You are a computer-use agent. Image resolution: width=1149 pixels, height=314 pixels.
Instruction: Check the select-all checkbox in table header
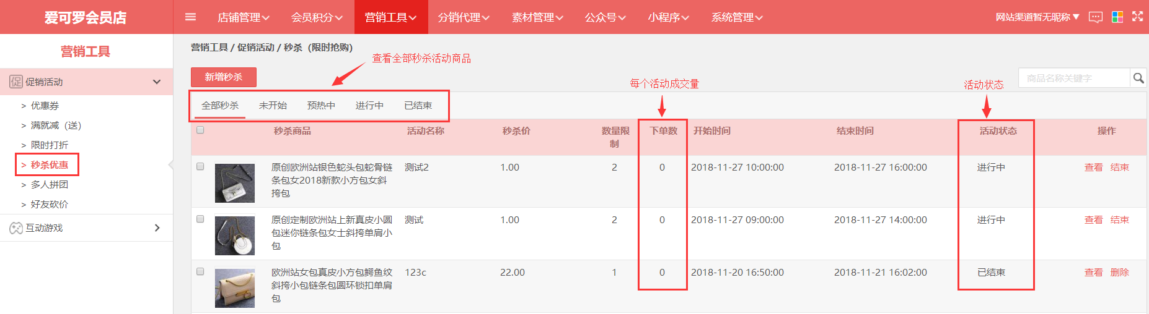coord(200,130)
